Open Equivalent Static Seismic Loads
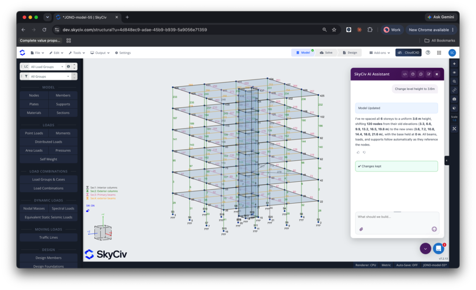 click(48, 217)
